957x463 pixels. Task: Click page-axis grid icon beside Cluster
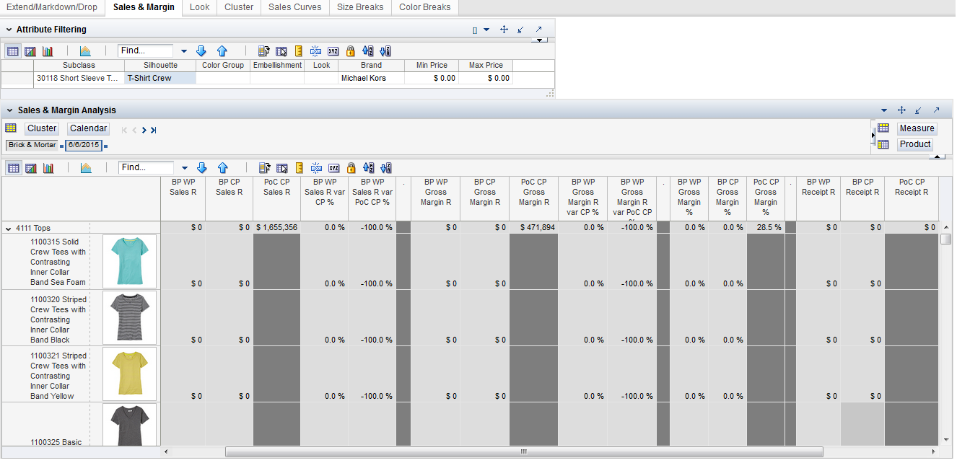[11, 128]
